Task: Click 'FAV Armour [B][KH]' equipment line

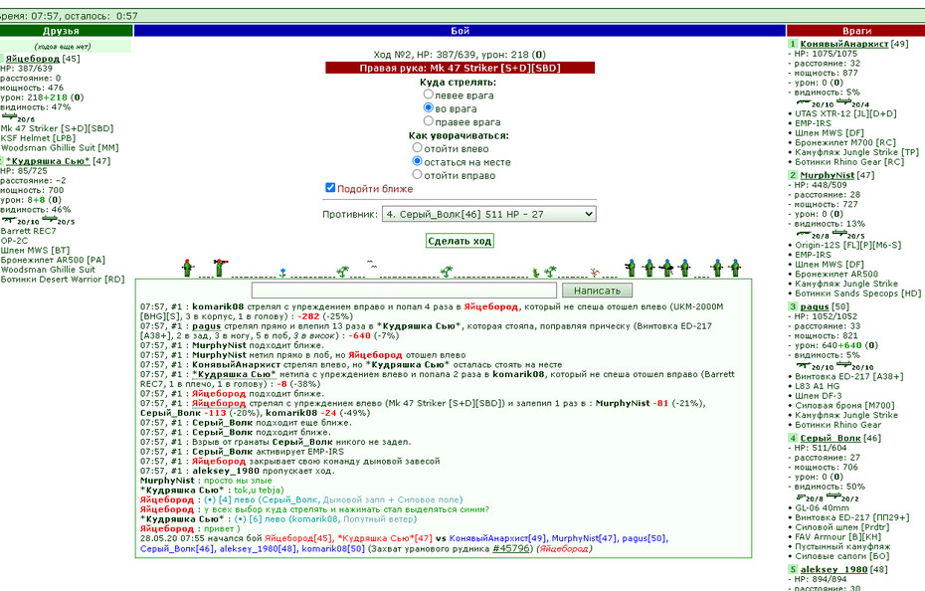Action: [x=837, y=536]
